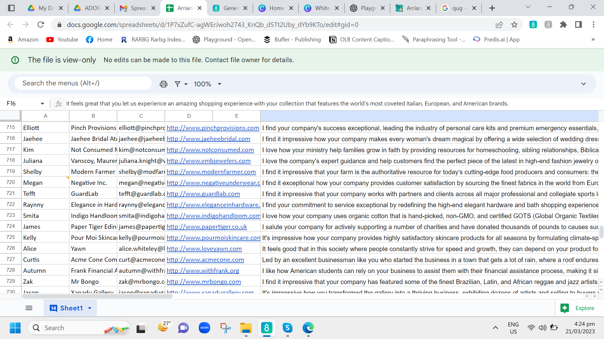Open the Sheet1 tab dropdown arrow
Image resolution: width=604 pixels, height=339 pixels.
pos(90,308)
